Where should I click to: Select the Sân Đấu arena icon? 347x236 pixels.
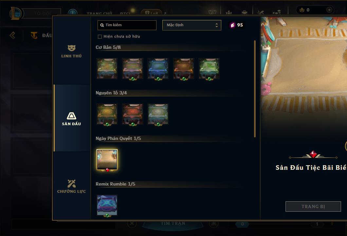tap(71, 116)
